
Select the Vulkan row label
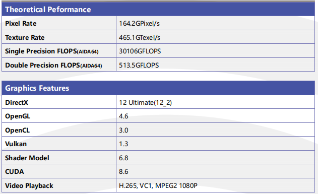pos(16,144)
